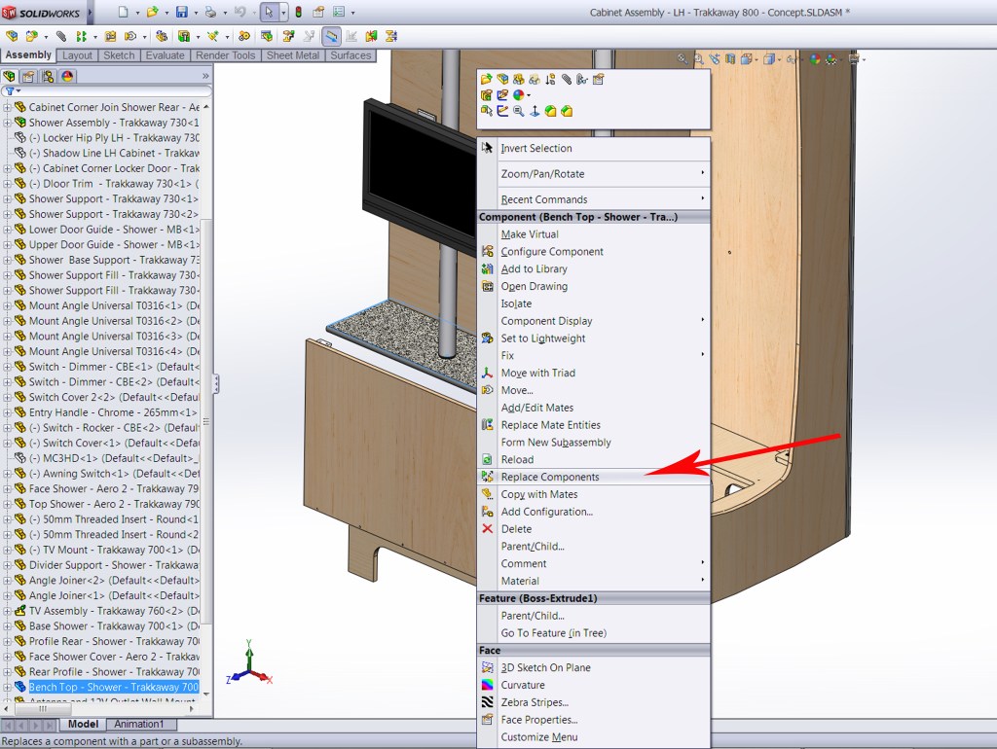The image size is (997, 749).
Task: Select Copy with Mates menu entry
Action: [538, 494]
